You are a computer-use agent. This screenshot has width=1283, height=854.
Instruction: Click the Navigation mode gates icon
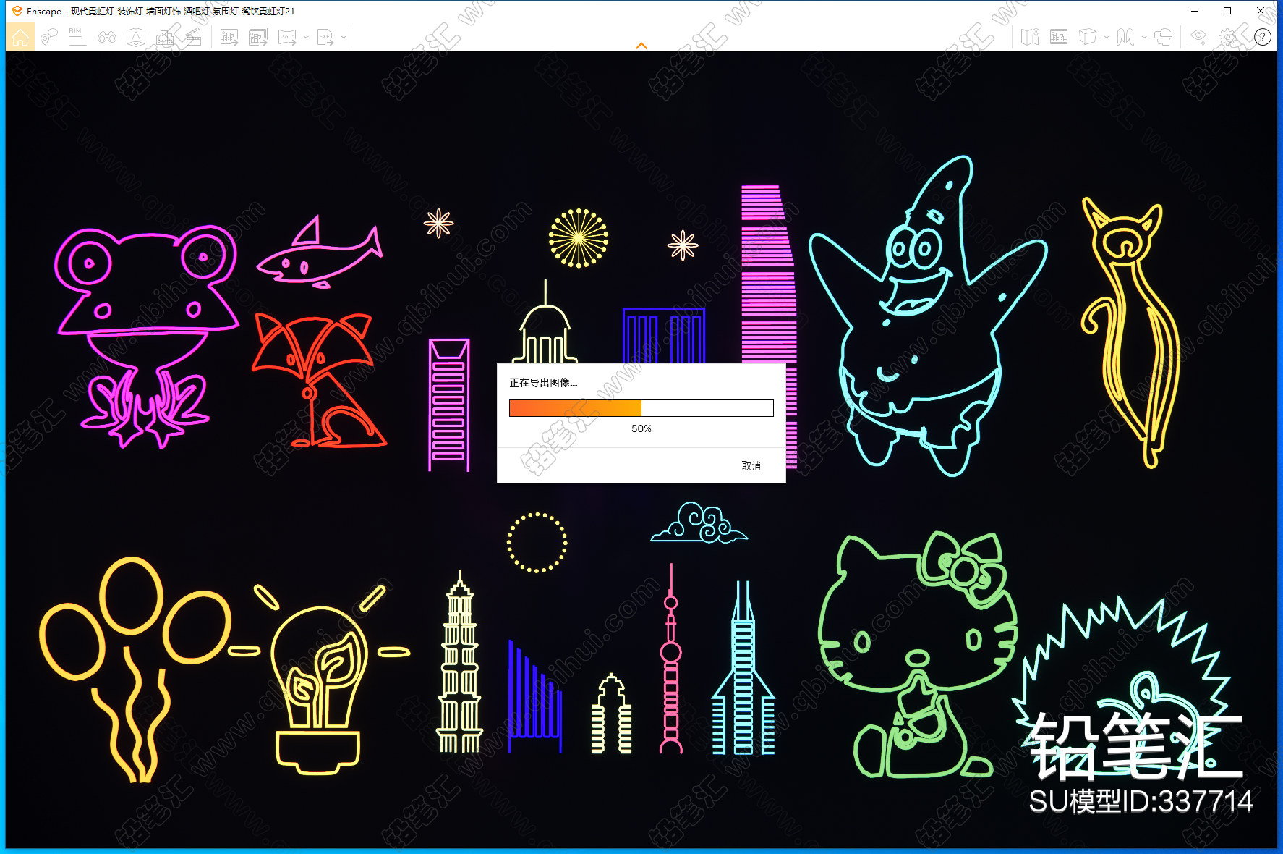(1125, 37)
